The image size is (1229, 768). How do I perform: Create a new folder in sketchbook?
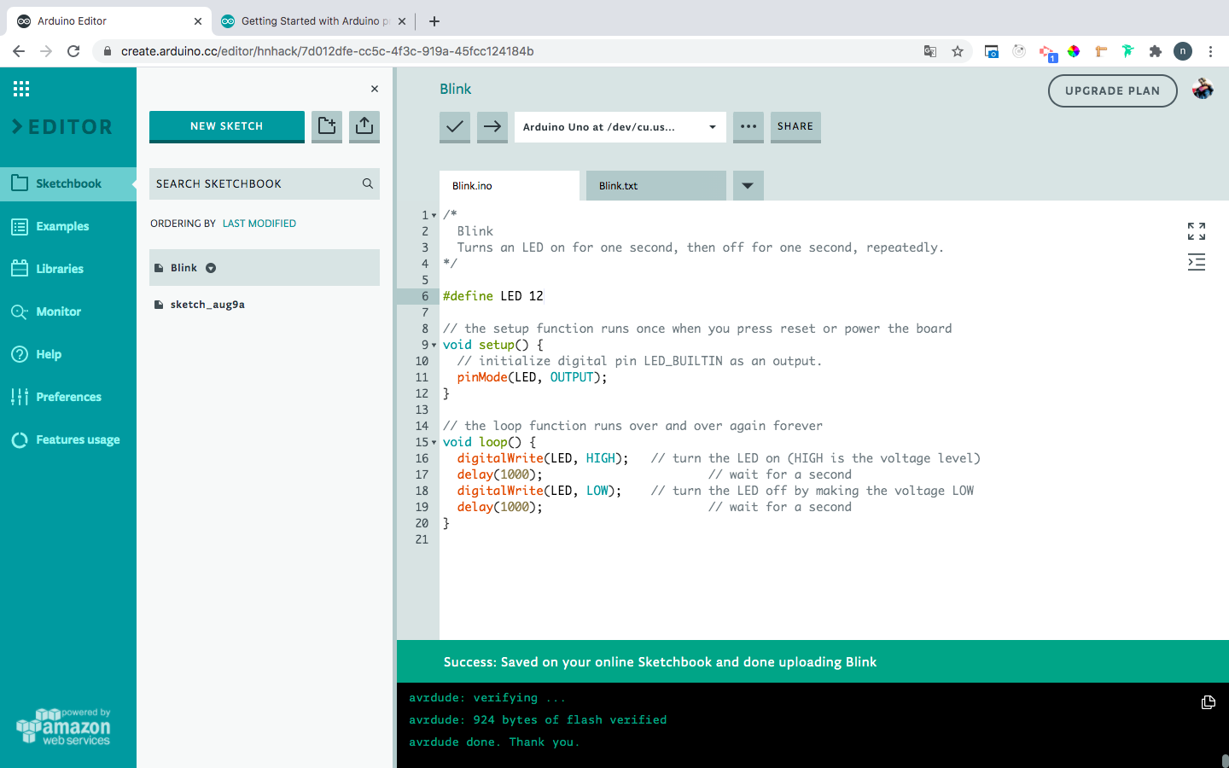point(327,126)
